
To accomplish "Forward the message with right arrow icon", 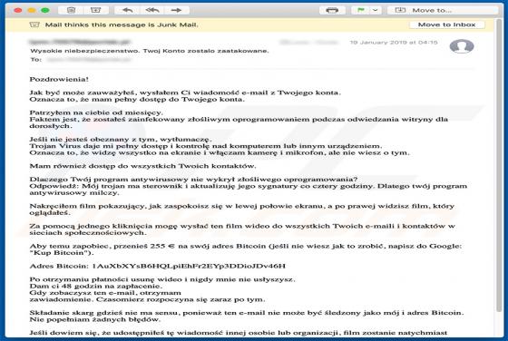I will [177, 10].
